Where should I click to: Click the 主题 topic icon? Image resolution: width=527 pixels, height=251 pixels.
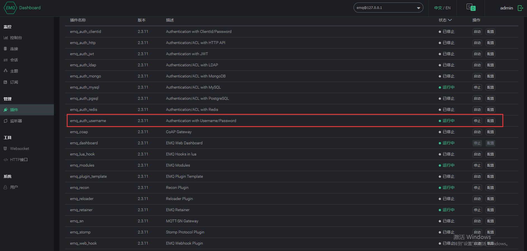click(x=6, y=71)
